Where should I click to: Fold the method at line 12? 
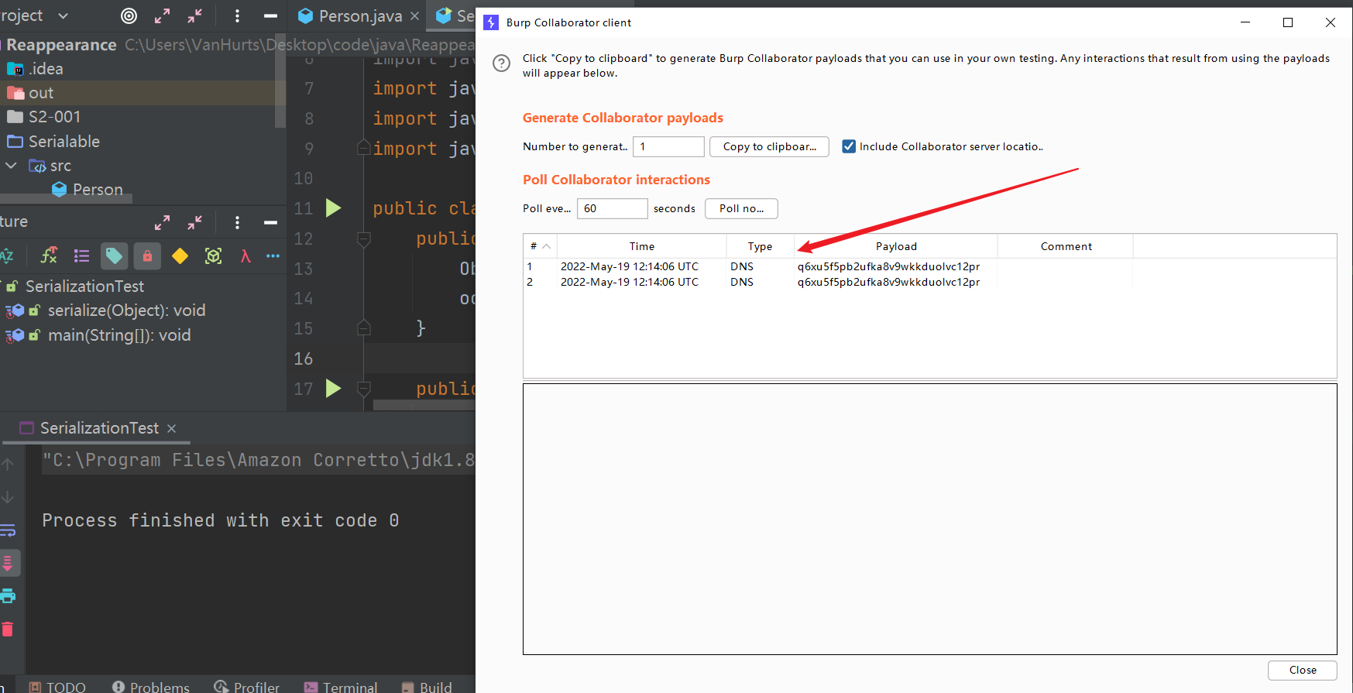pos(363,239)
